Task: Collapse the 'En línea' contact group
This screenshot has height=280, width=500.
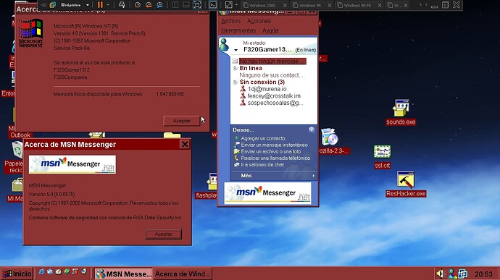Action: 235,68
